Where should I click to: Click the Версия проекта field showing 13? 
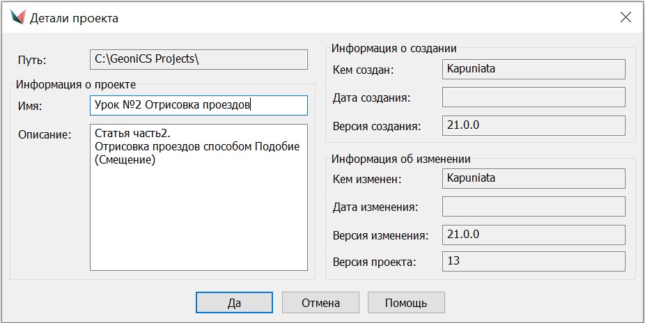click(534, 262)
